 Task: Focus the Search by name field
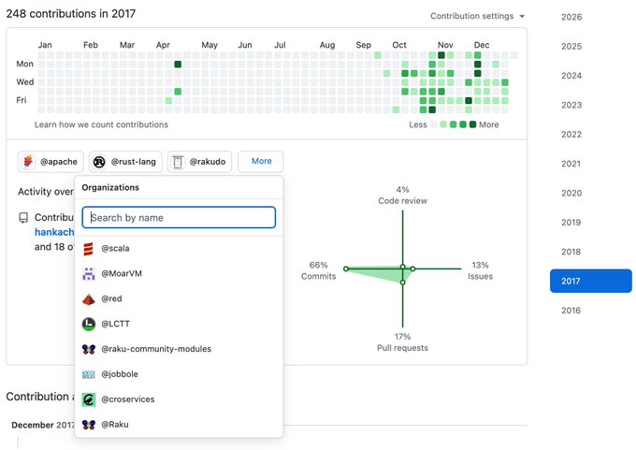click(x=179, y=217)
